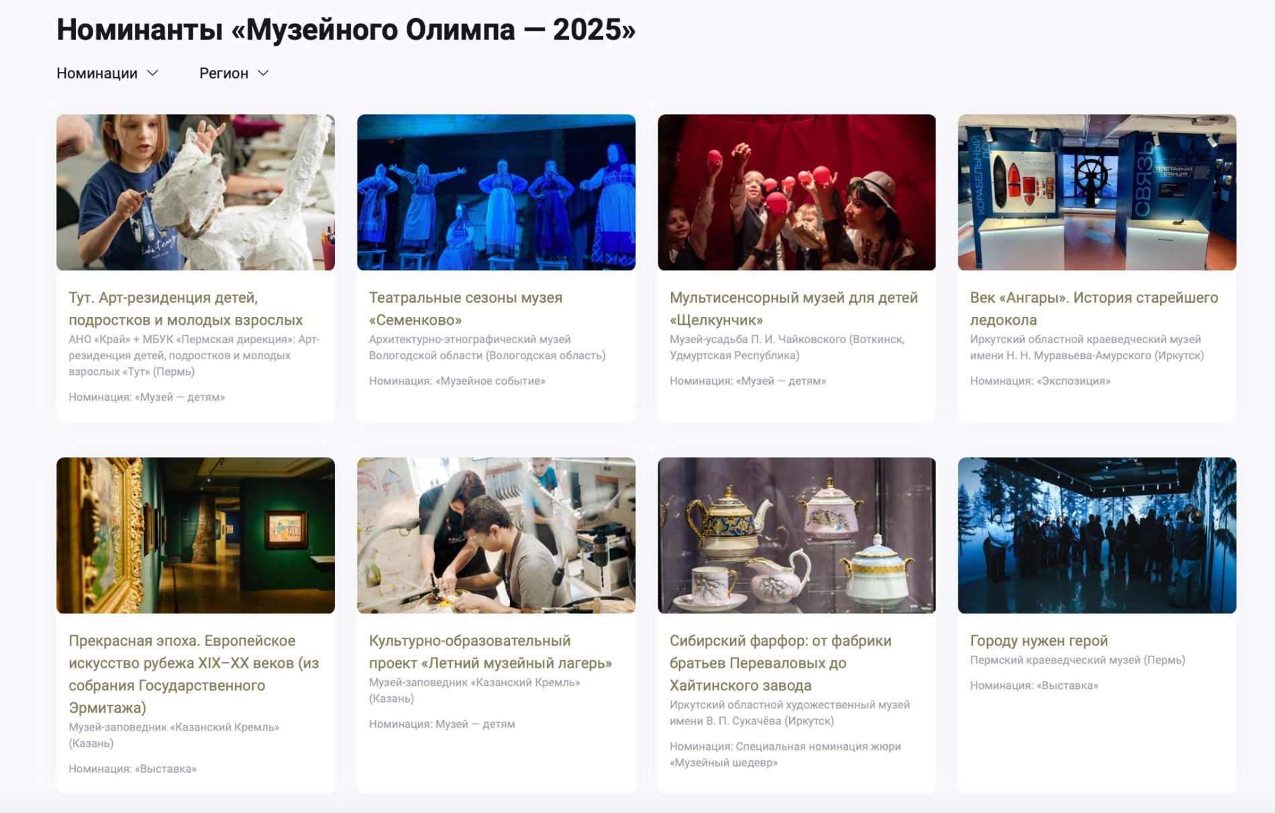Open the Городу нужен герой title

pos(1039,640)
